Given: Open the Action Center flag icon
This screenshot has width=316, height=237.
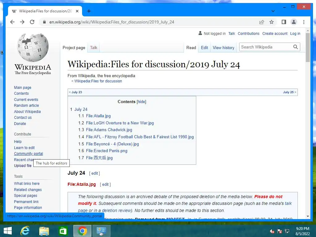Looking at the screenshot, I should click(280, 231).
